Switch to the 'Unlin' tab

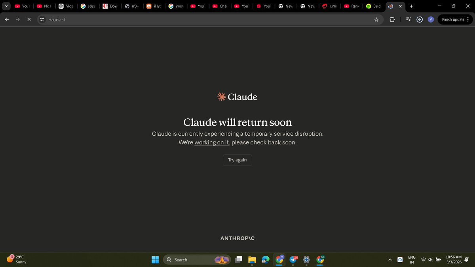click(x=329, y=6)
